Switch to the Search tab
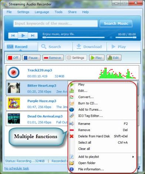Image resolution: width=145 pixels, height=174 pixels. pos(55,47)
